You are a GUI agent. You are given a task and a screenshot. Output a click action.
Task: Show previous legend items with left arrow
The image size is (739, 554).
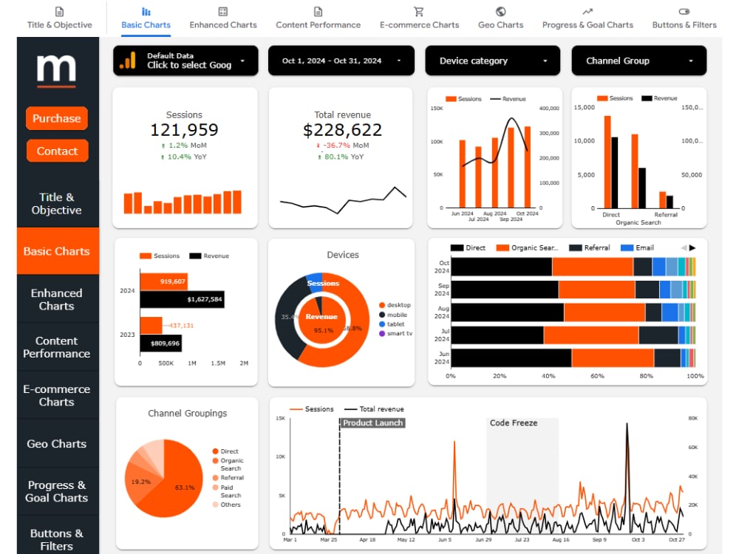pyautogui.click(x=684, y=247)
